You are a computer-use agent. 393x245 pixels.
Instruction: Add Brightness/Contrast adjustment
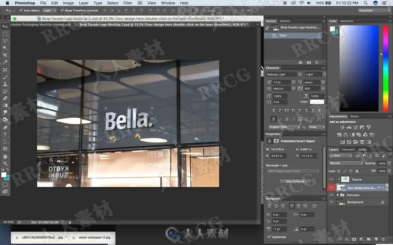[342, 127]
